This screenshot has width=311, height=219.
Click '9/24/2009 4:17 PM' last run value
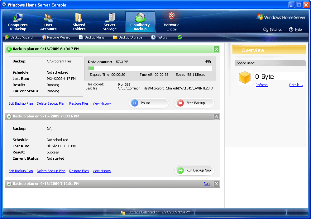[x=61, y=79]
